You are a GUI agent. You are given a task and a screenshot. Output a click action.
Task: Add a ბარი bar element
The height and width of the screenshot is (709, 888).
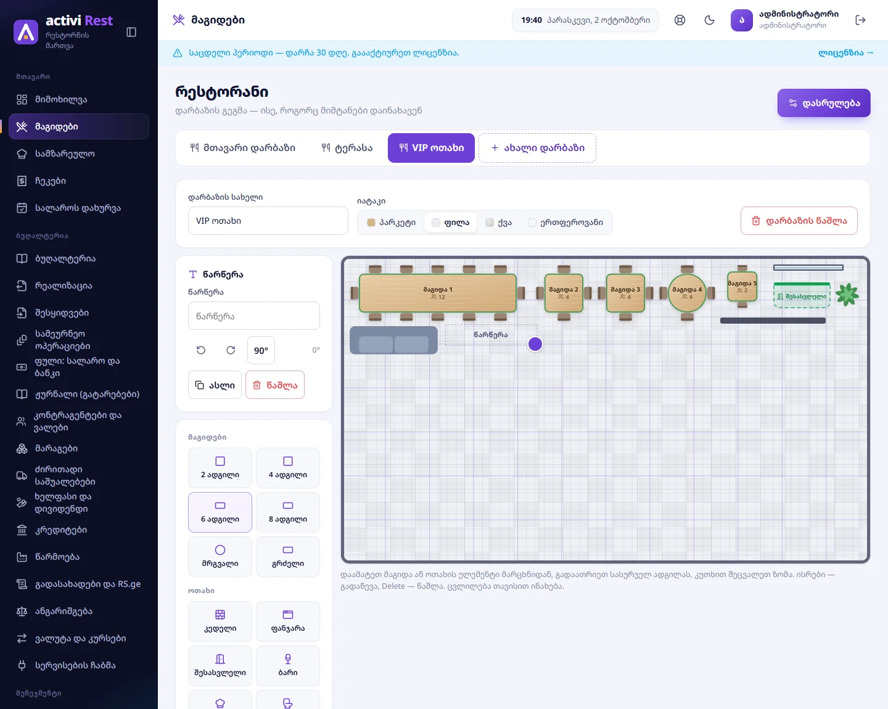288,666
